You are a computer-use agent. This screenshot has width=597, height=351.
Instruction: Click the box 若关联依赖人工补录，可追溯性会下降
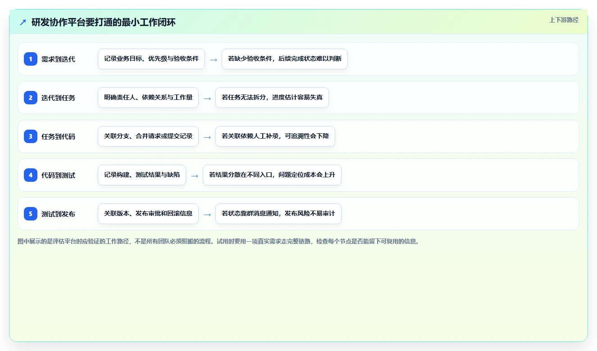275,136
